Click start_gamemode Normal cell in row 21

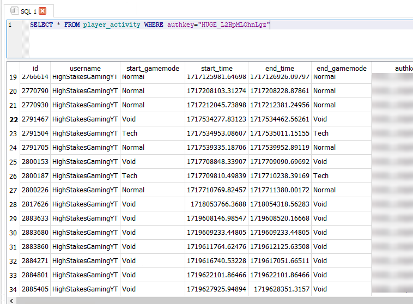click(153, 105)
